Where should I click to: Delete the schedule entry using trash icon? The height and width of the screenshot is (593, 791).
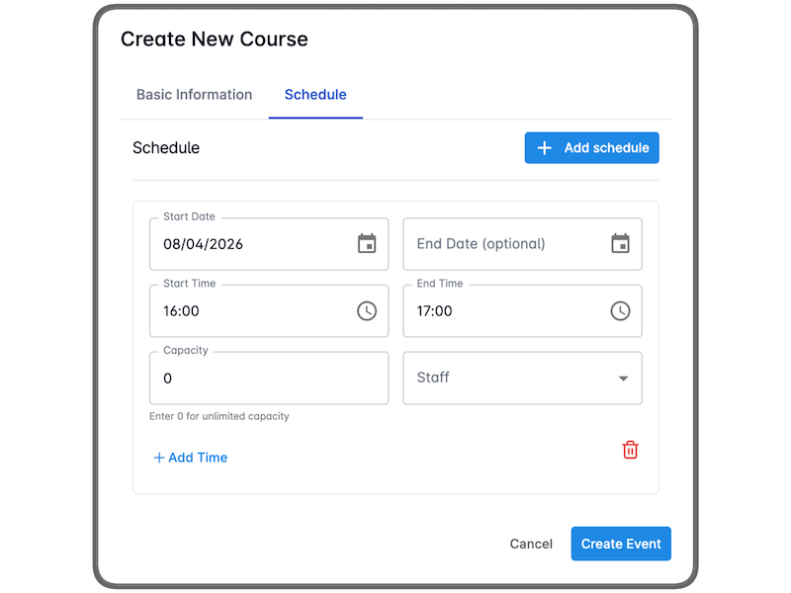pyautogui.click(x=631, y=450)
